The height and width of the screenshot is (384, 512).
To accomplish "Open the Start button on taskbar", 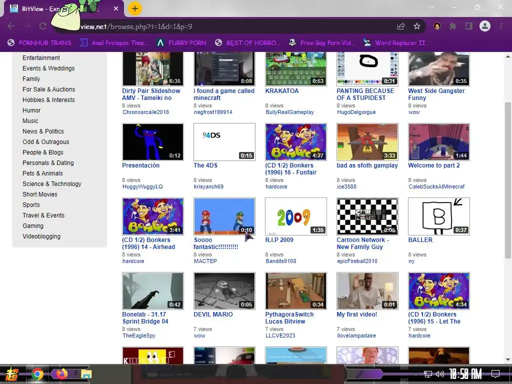I will pos(12,374).
